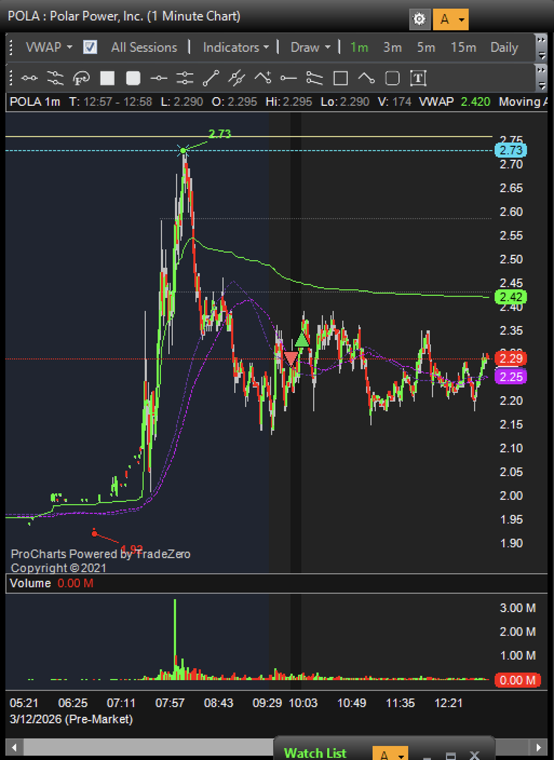Image resolution: width=554 pixels, height=760 pixels.
Task: Click the 'POLA 1m' data bar label
Action: click(x=35, y=102)
